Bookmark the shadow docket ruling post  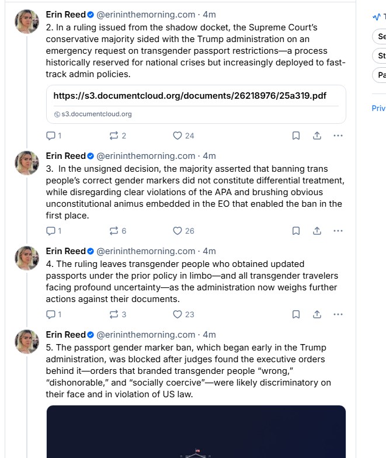[296, 136]
